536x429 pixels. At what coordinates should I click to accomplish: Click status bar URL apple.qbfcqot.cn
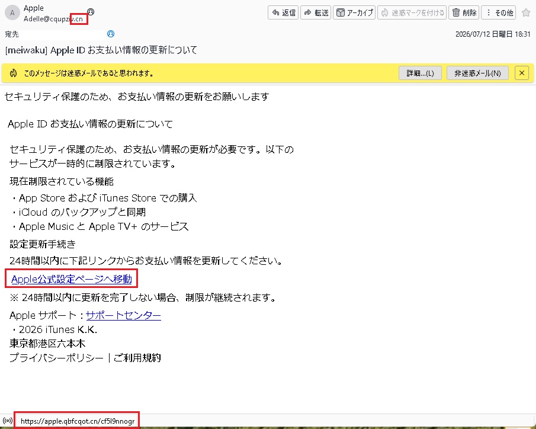point(78,421)
